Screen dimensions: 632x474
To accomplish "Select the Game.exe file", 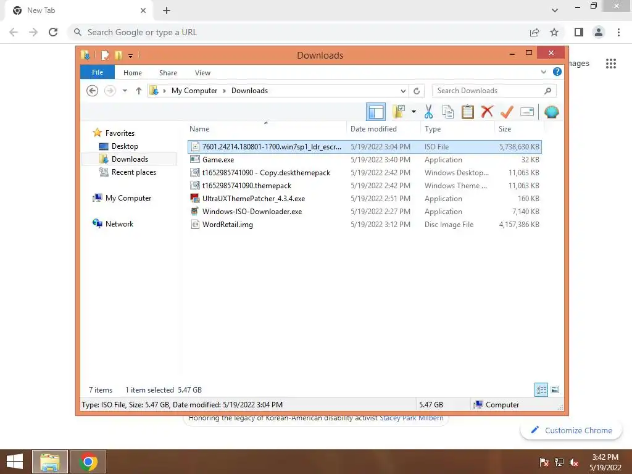I will pyautogui.click(x=364, y=160).
